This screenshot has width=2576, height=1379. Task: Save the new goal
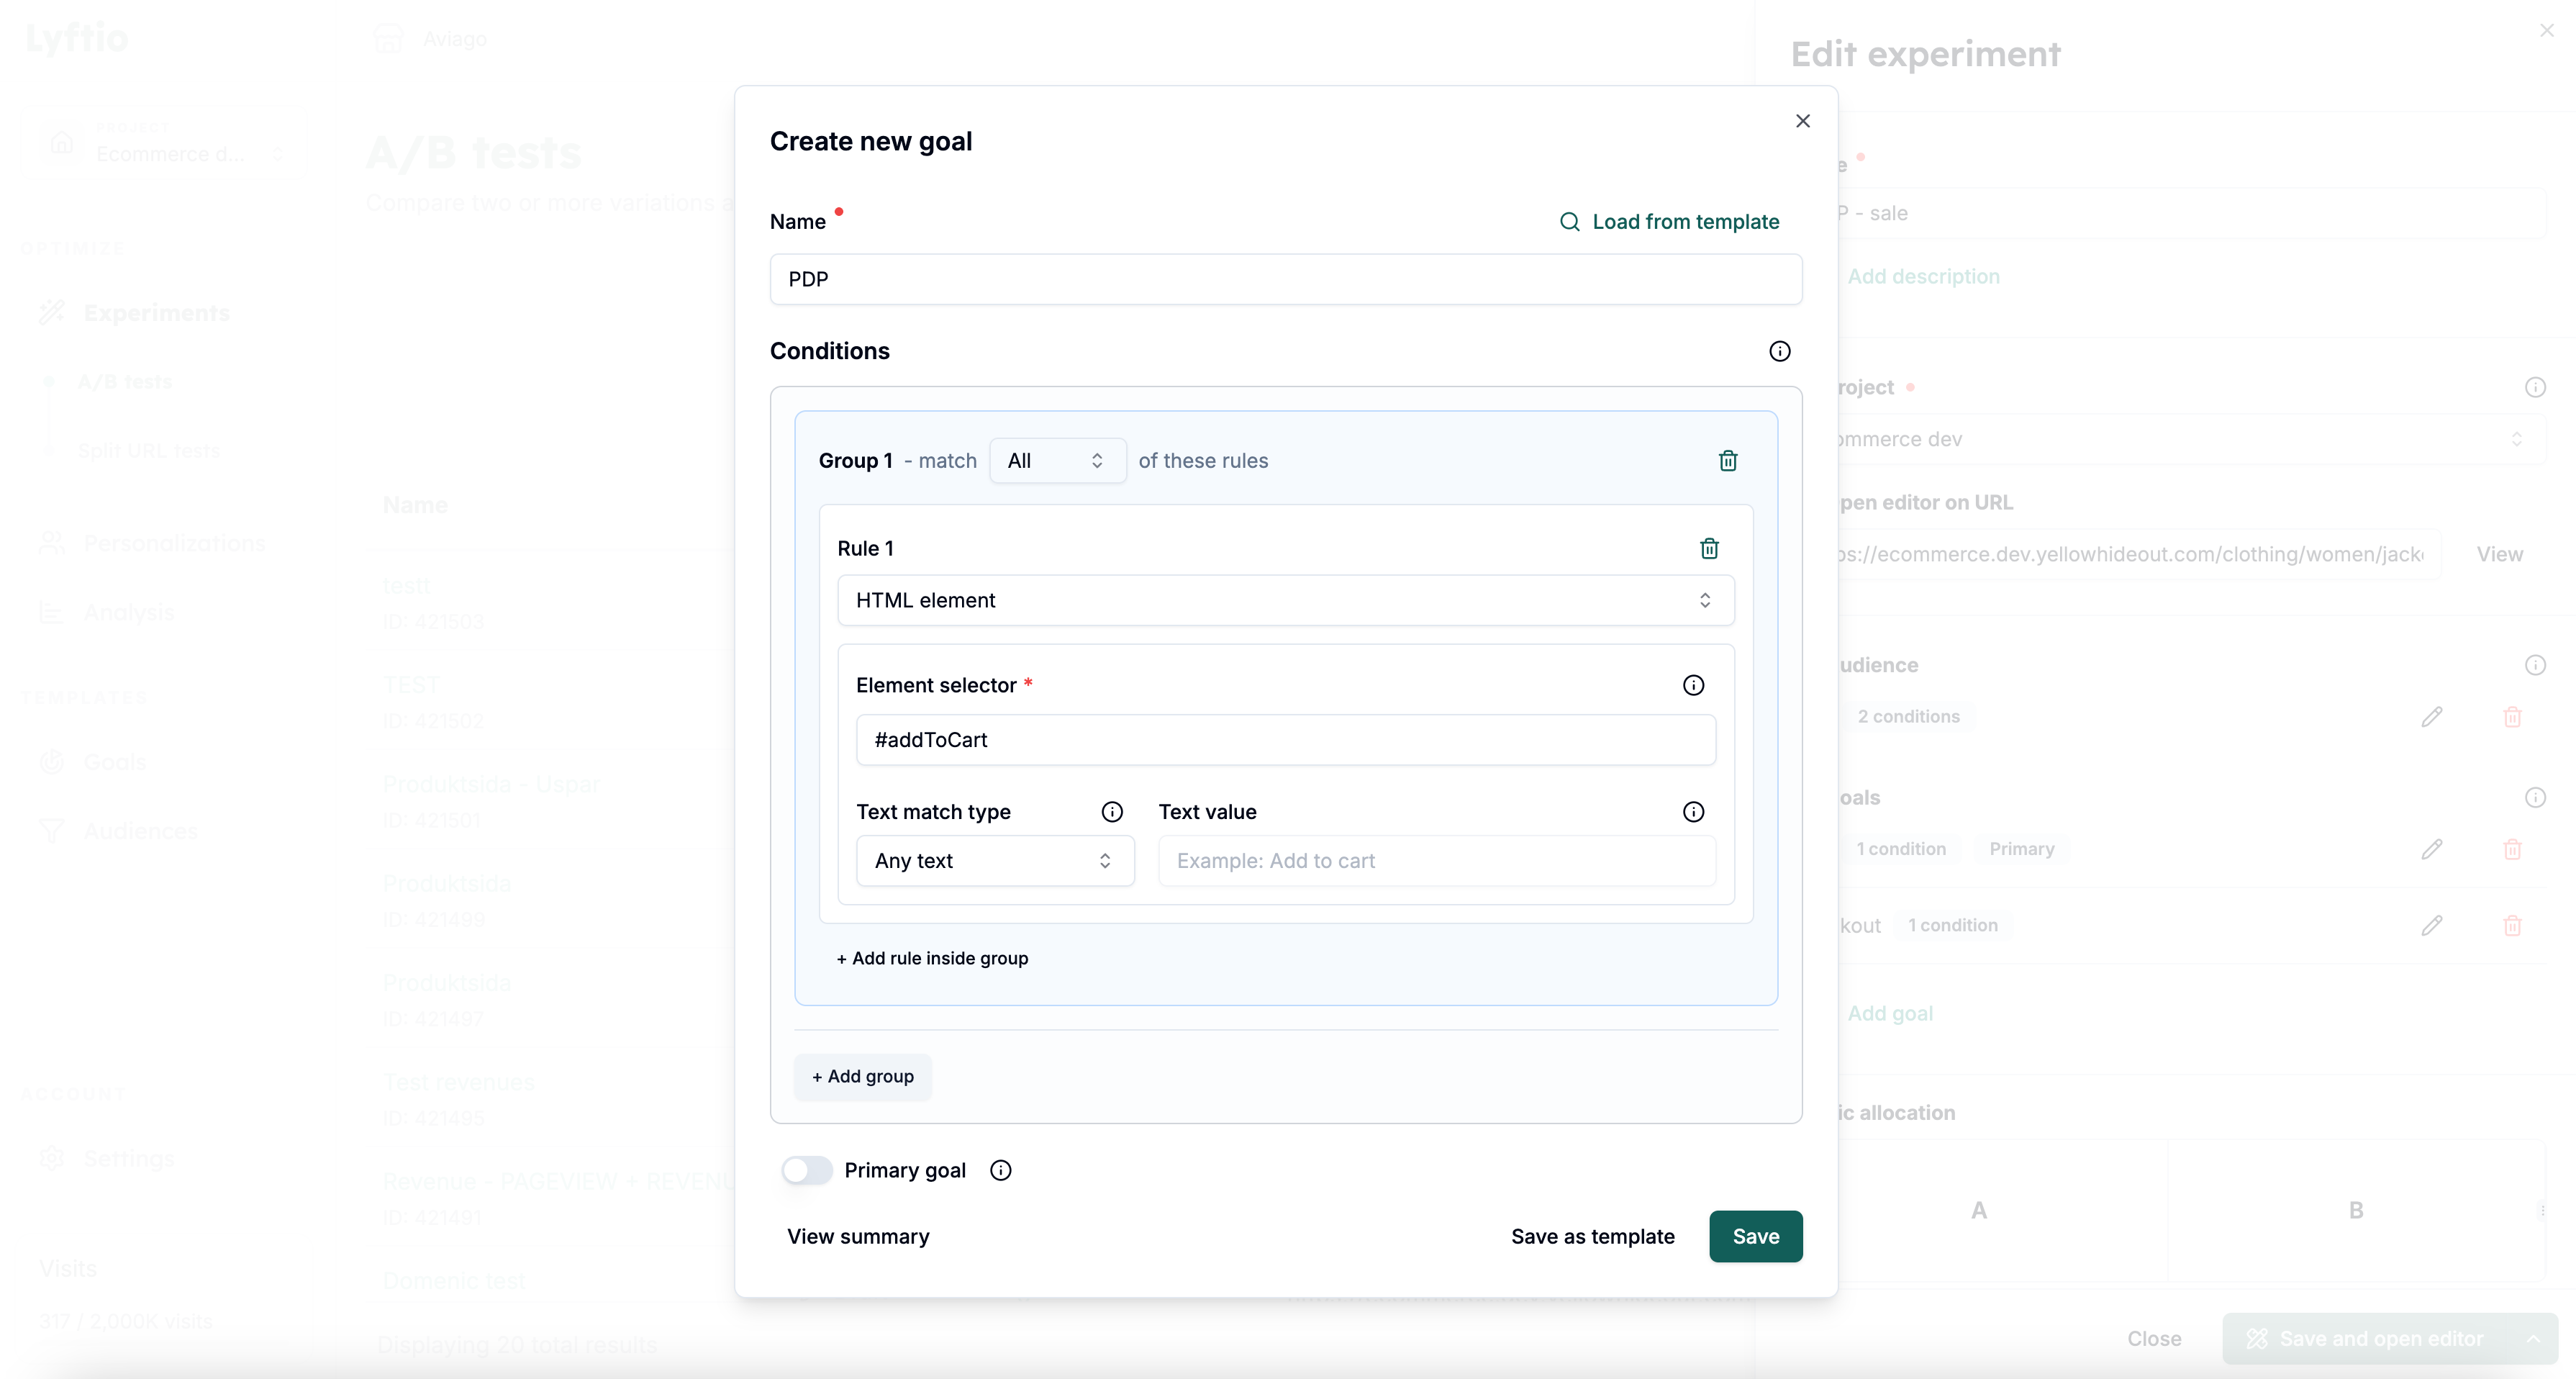[x=1755, y=1237]
